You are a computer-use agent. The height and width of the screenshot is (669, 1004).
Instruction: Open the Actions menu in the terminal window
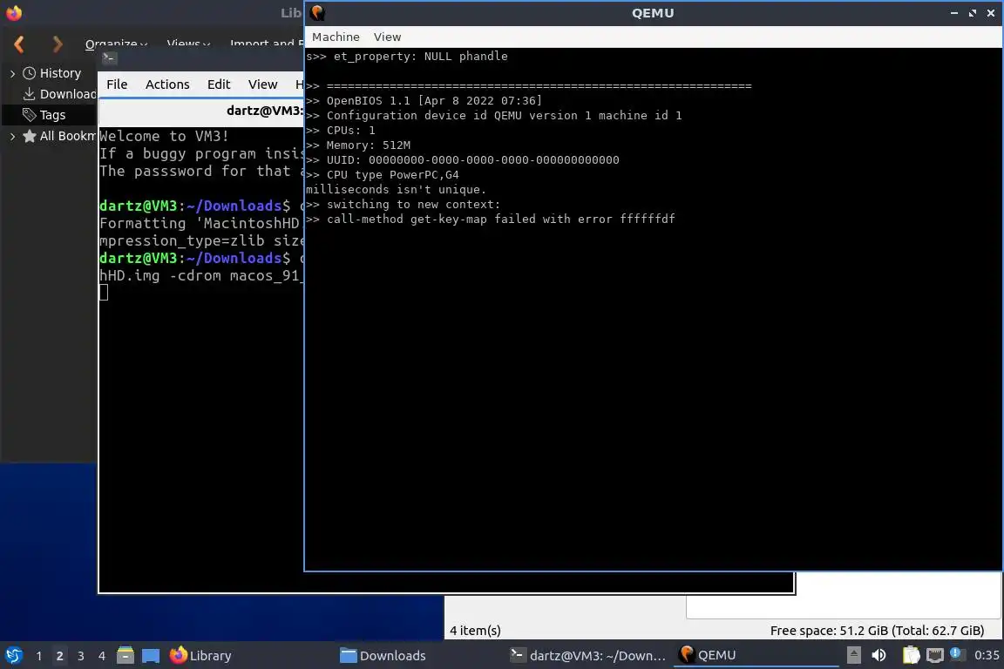point(167,84)
